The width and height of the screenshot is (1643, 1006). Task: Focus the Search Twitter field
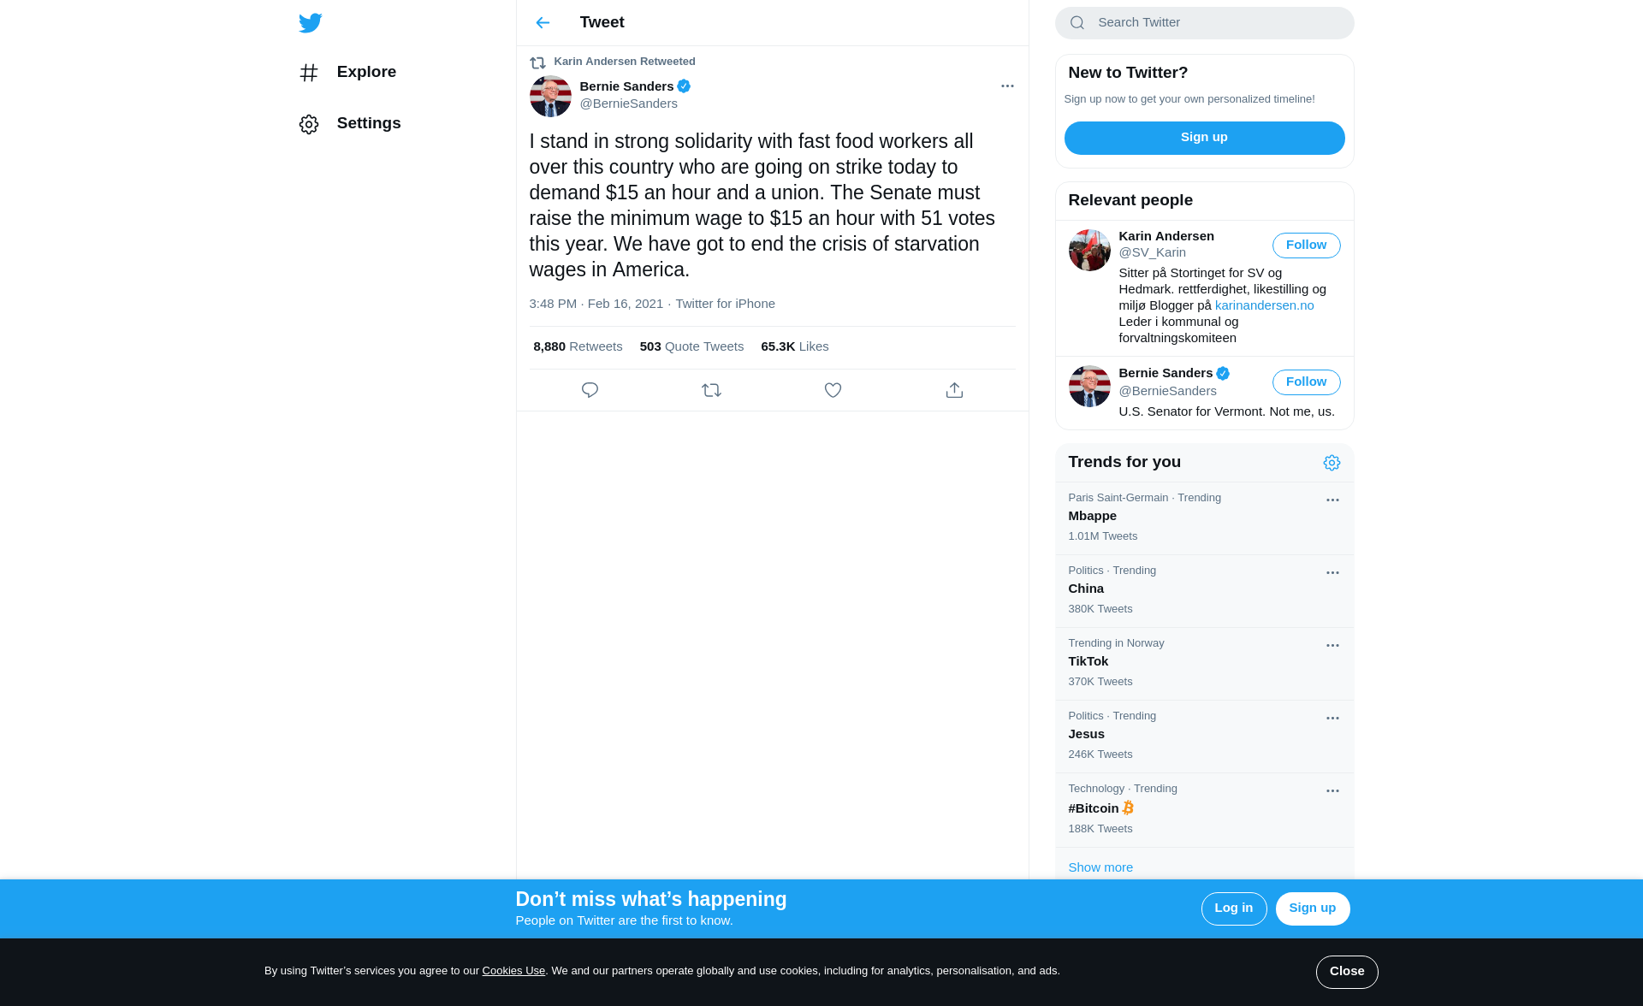coord(1204,23)
